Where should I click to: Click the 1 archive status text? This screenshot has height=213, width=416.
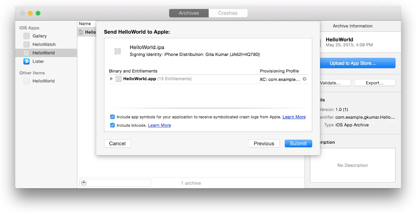coord(191,183)
